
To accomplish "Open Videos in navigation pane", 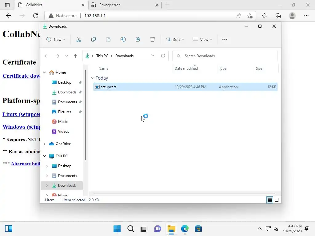I will [x=63, y=132].
